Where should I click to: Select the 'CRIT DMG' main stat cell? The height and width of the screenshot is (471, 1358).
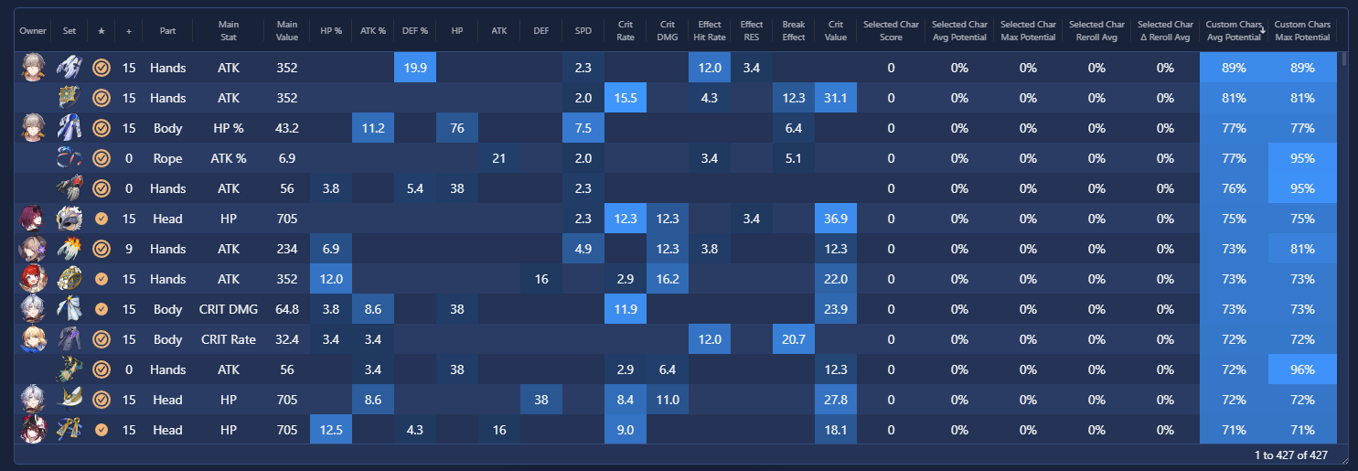click(x=228, y=309)
